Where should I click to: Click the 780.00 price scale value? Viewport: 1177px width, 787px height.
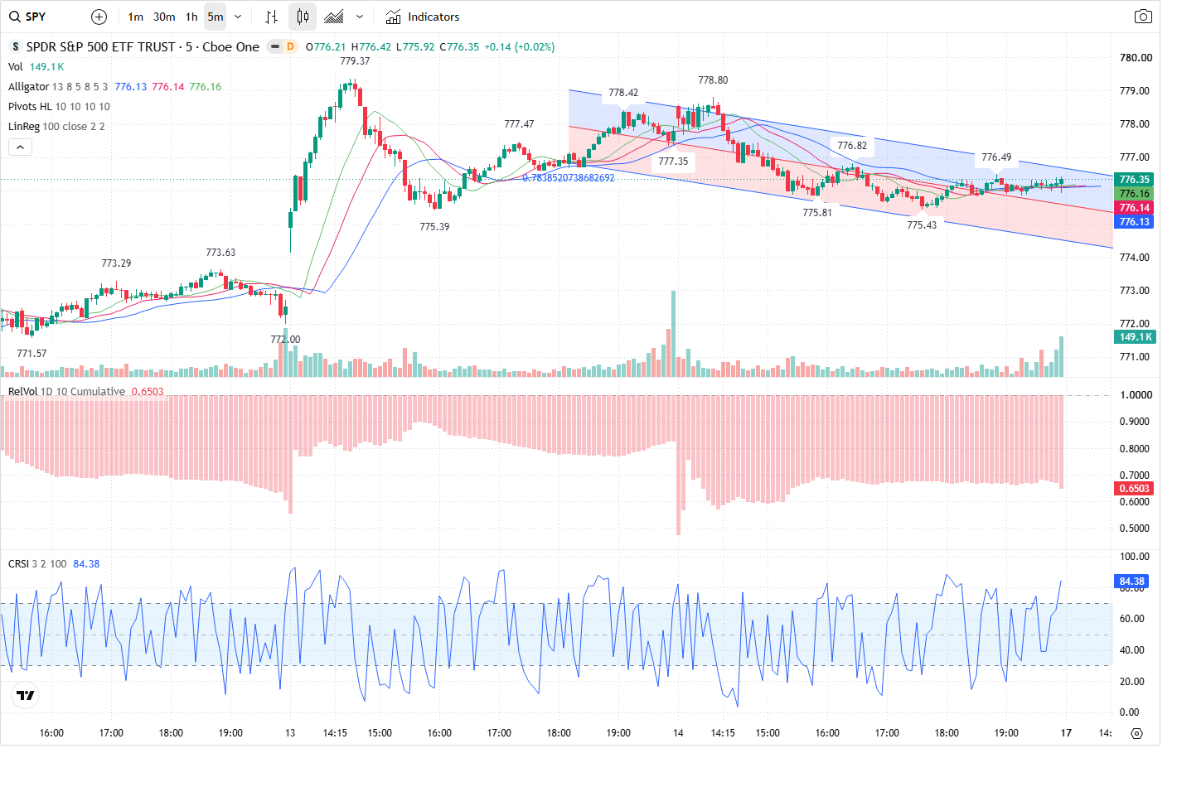[x=1136, y=58]
